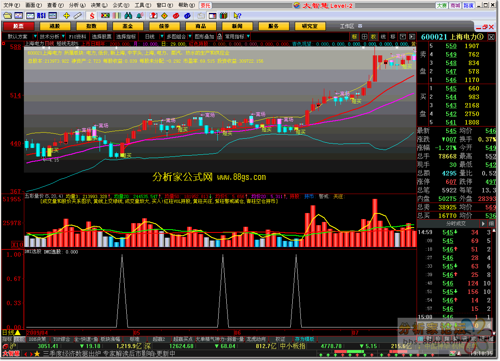Click the lock icon beside 图形叠加
The height and width of the screenshot is (361, 500).
[219, 36]
